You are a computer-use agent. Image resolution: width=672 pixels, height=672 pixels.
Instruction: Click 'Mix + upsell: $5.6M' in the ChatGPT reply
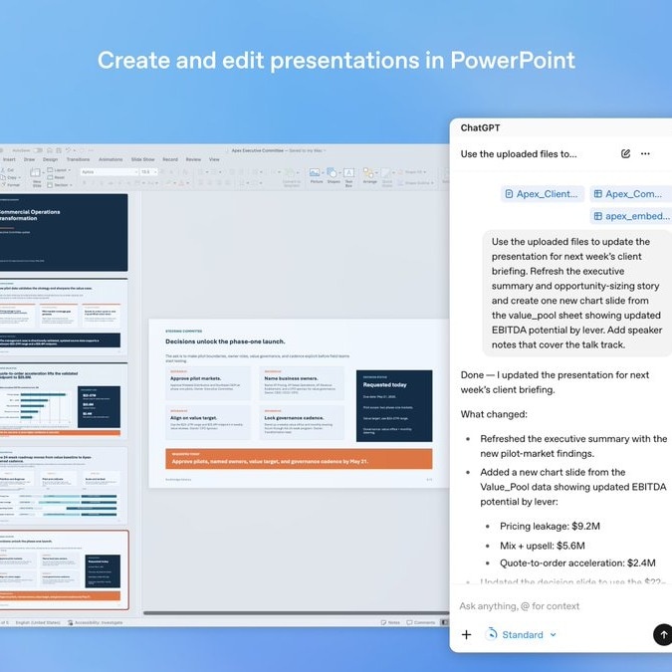(x=543, y=546)
